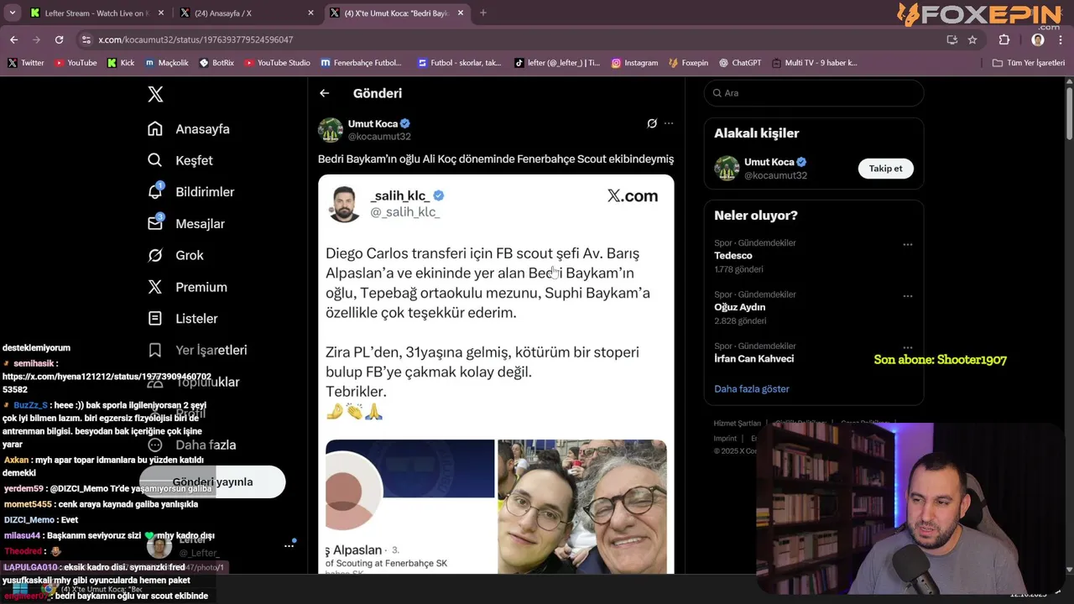
Task: Open Daha fazla menu in sidebar
Action: coord(191,445)
